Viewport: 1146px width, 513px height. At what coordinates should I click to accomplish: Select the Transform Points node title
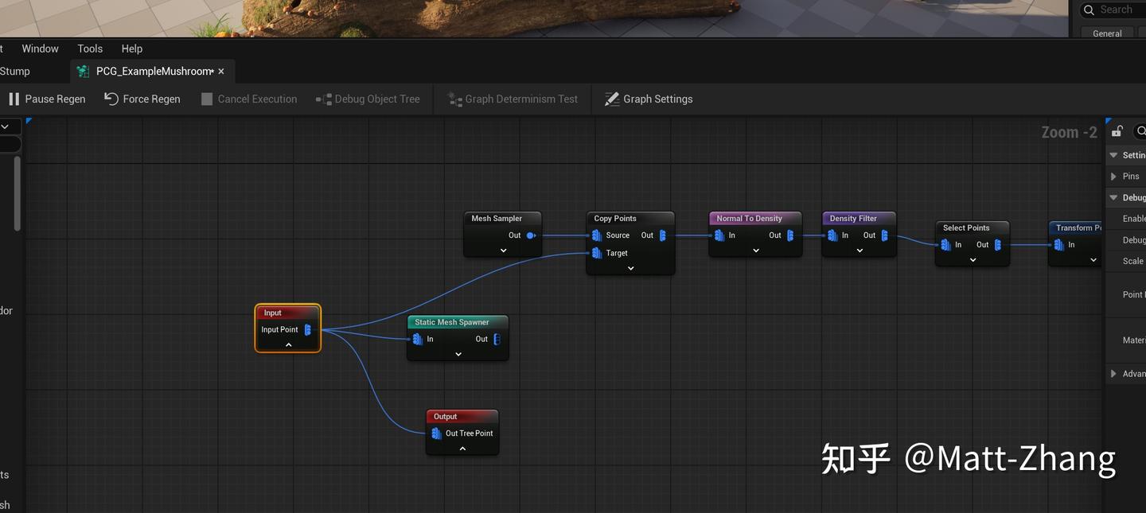[x=1078, y=227]
